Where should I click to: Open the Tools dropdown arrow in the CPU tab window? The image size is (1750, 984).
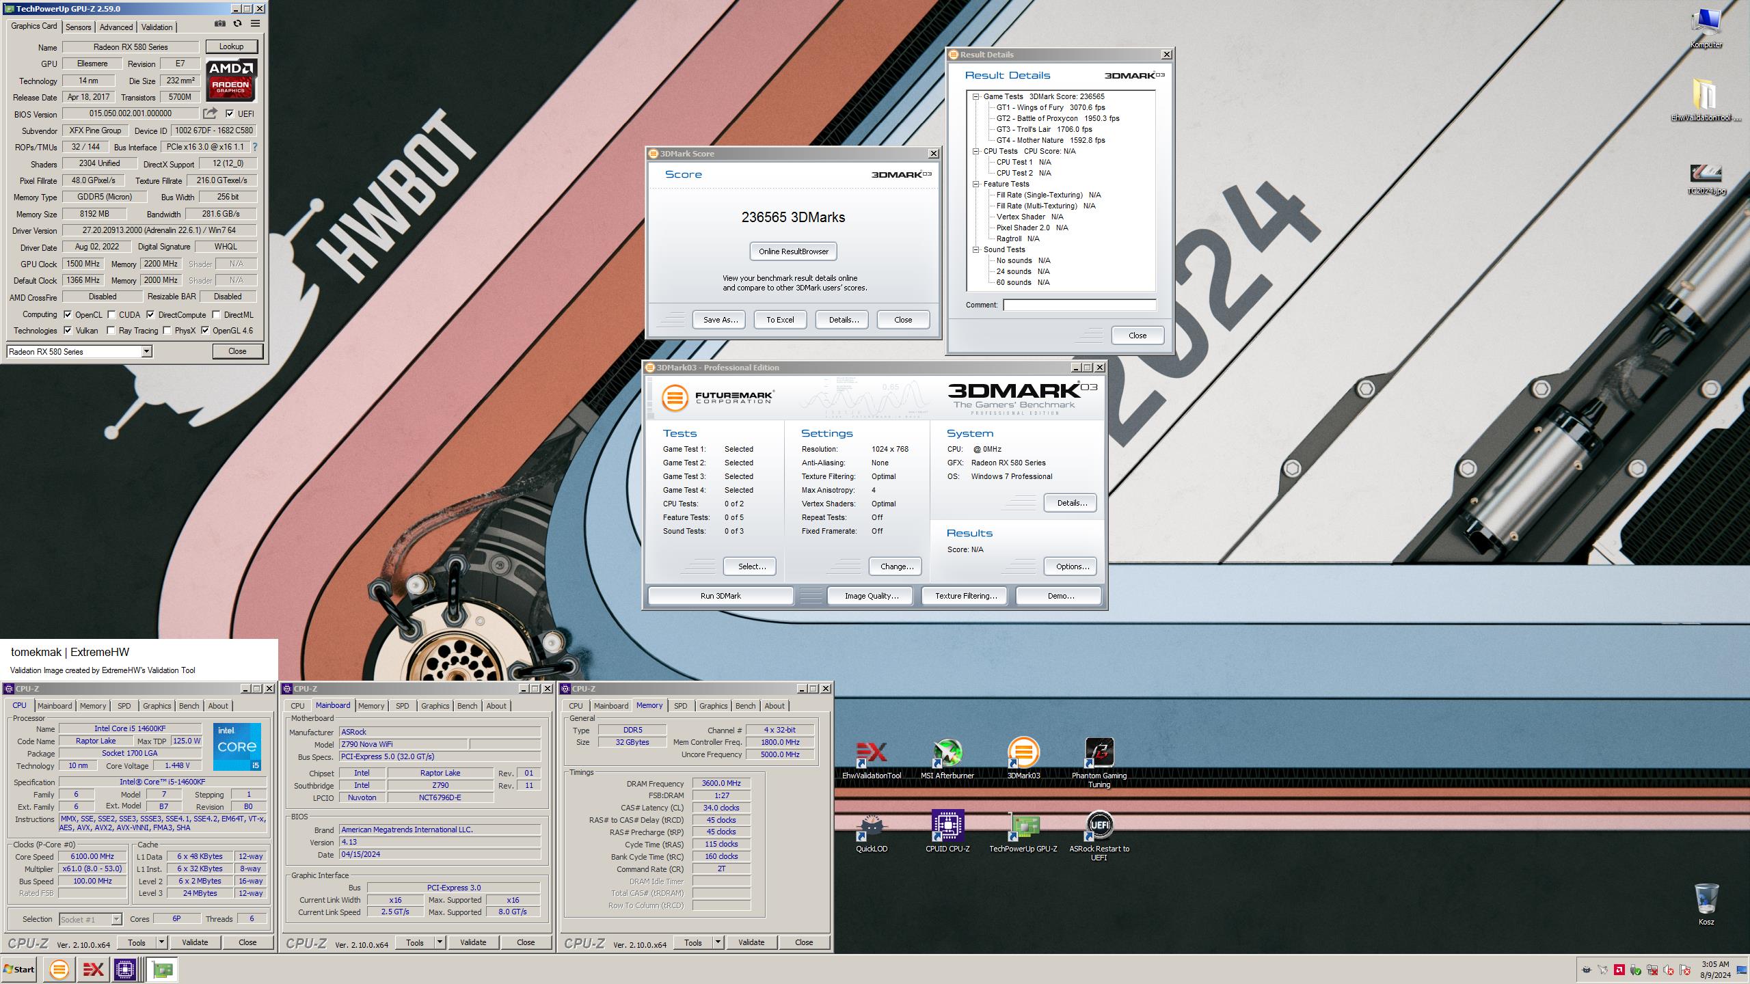(162, 942)
